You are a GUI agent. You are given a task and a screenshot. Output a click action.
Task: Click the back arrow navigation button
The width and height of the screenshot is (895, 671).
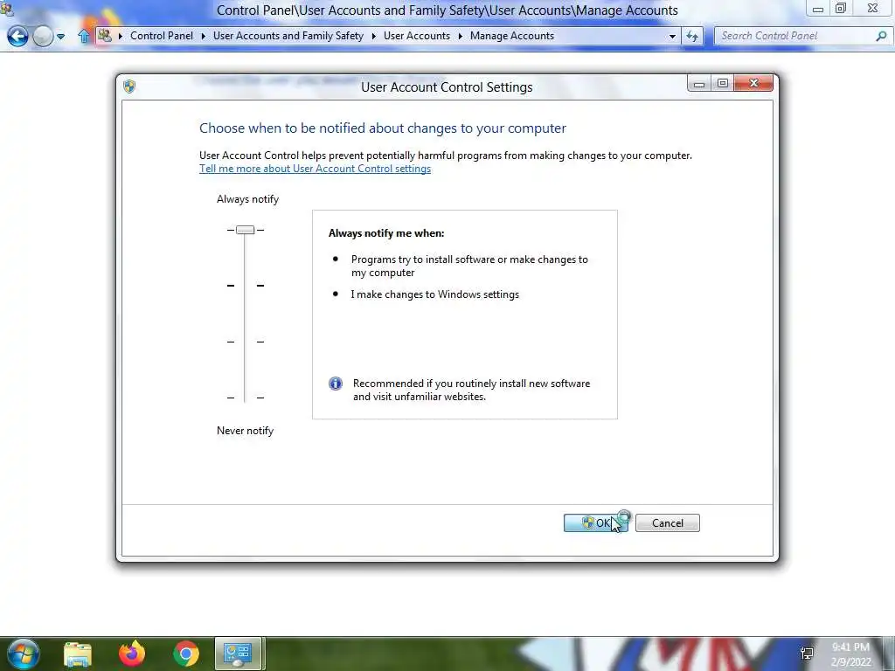[x=17, y=36]
